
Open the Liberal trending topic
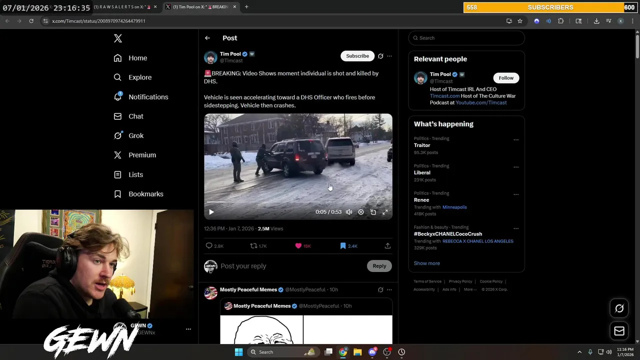click(x=422, y=172)
